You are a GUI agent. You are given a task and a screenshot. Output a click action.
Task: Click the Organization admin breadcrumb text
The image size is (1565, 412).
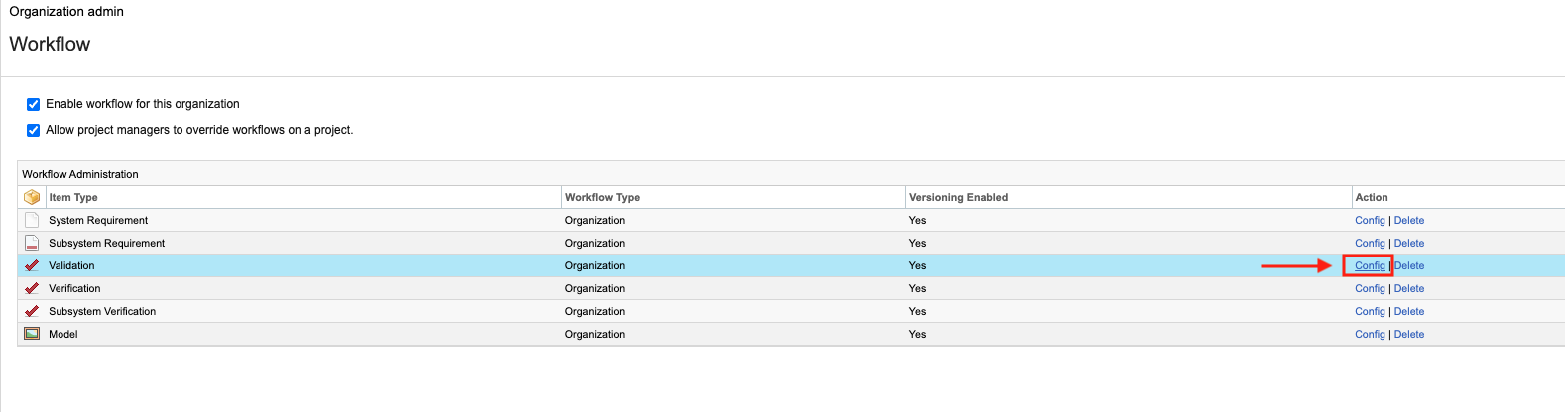(x=66, y=12)
